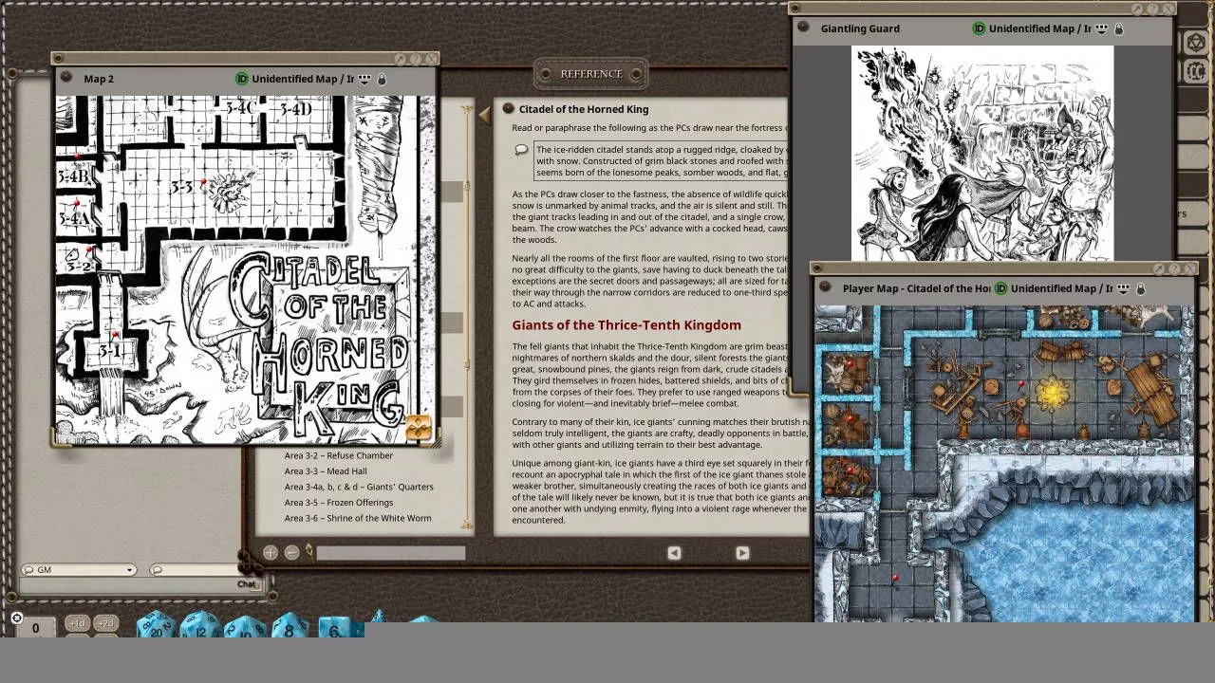Open the toolbar dropdown in Giantling Guard header
The height and width of the screenshot is (683, 1215).
click(x=1102, y=28)
